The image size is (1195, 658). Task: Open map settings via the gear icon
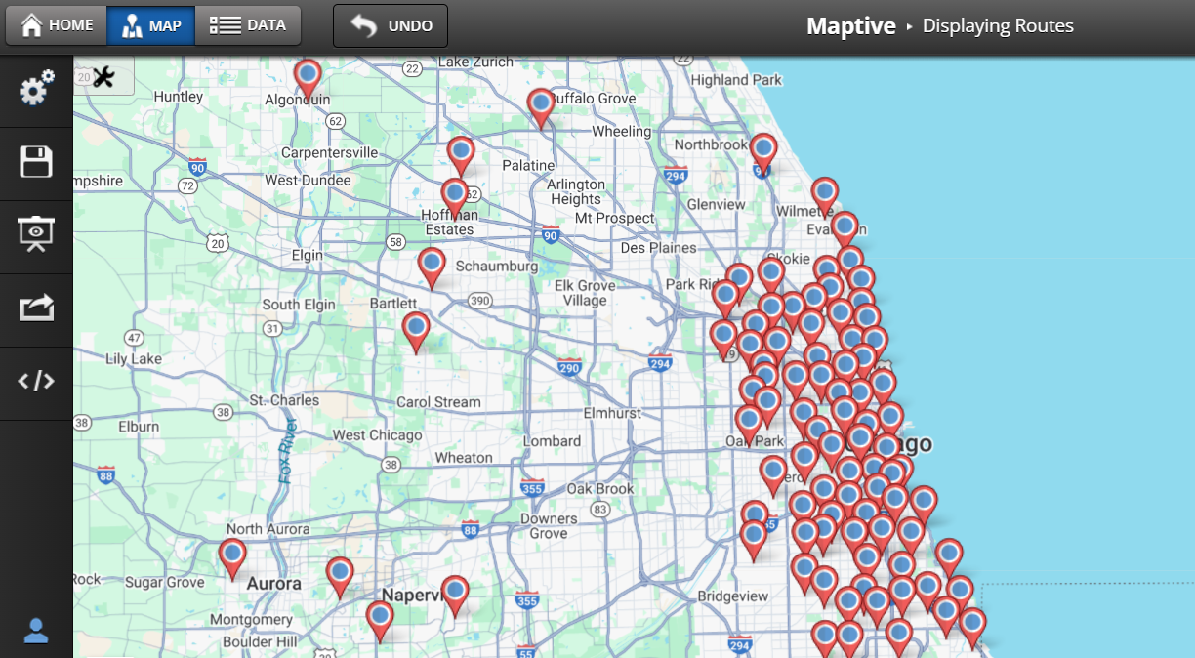tap(35, 89)
